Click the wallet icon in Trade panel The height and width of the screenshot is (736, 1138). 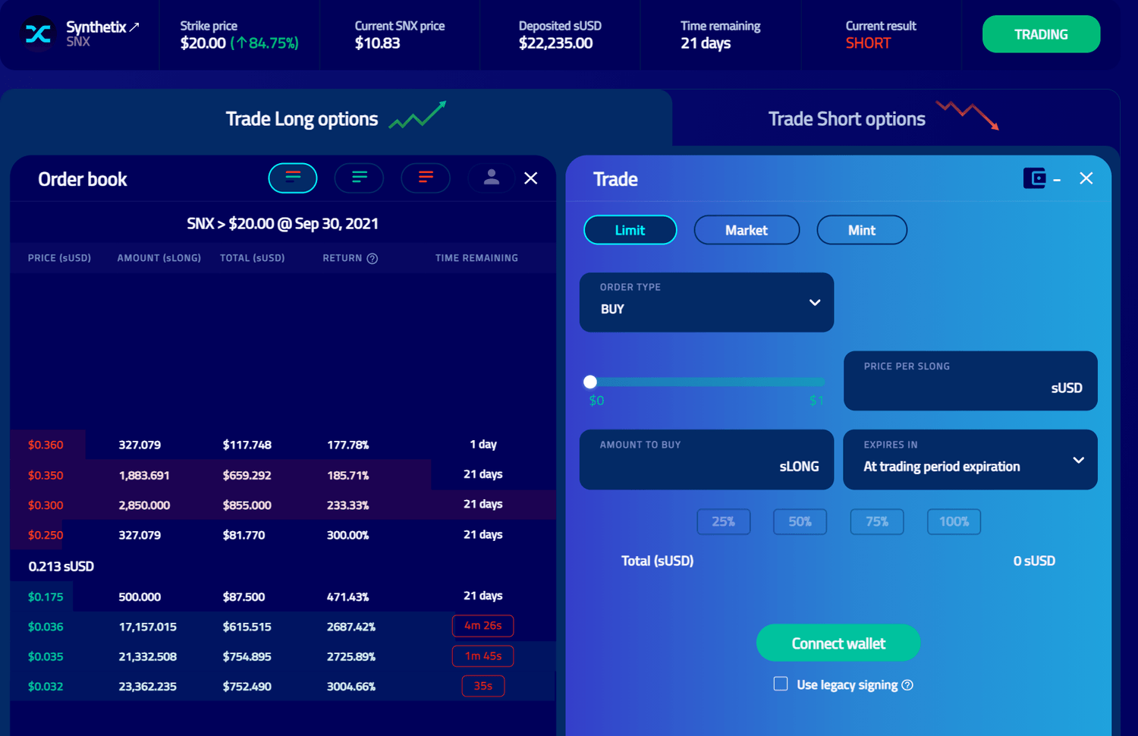[x=1035, y=178]
